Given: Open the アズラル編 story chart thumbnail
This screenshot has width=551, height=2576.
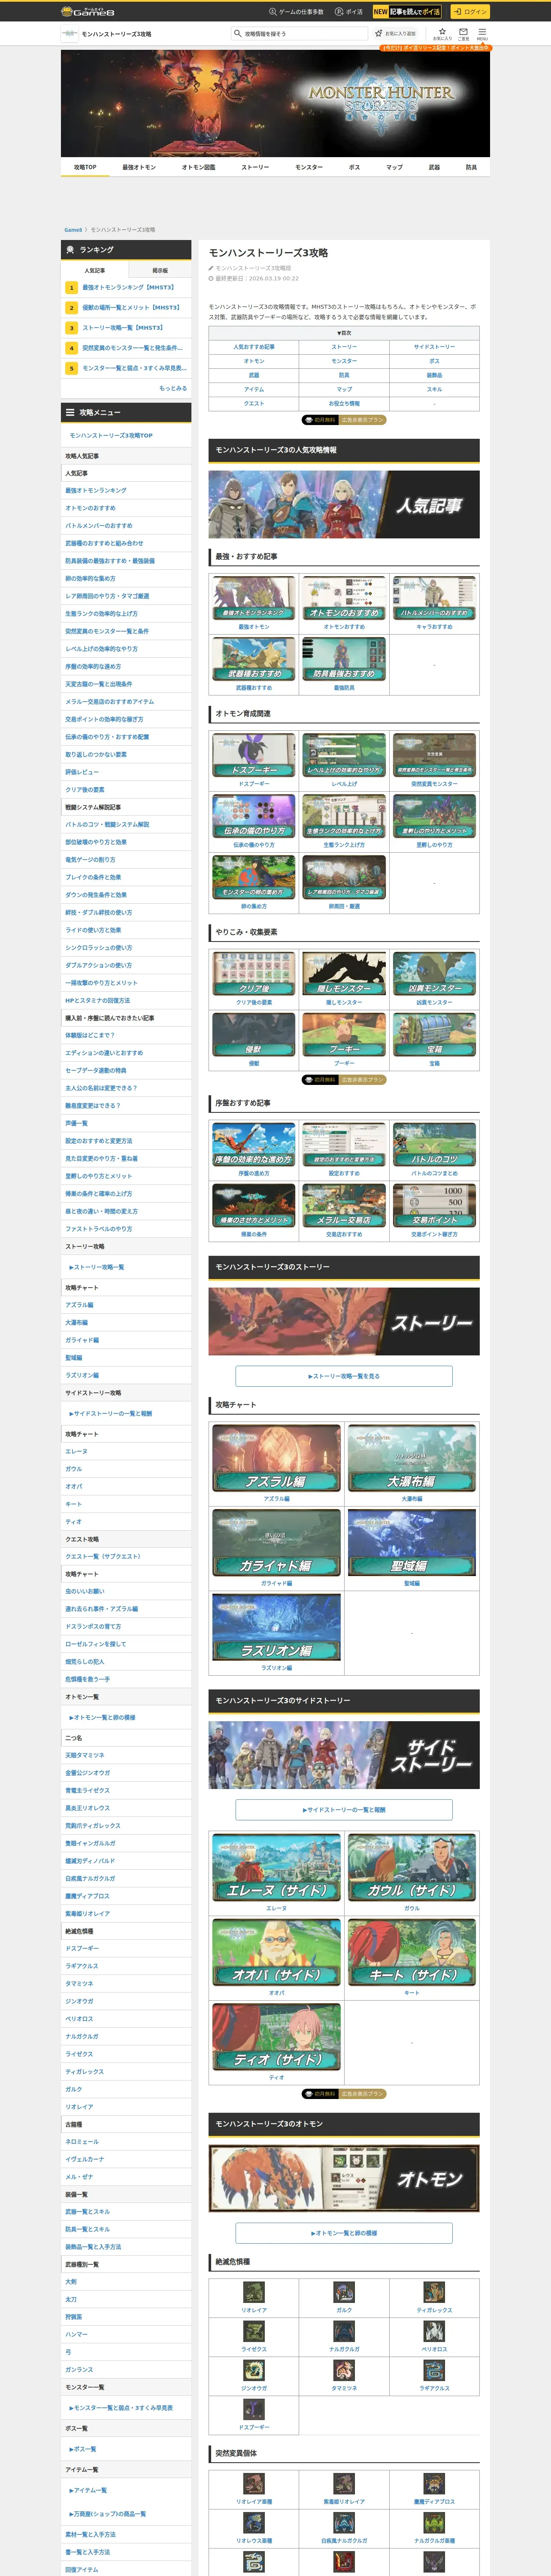Looking at the screenshot, I should [x=276, y=1458].
